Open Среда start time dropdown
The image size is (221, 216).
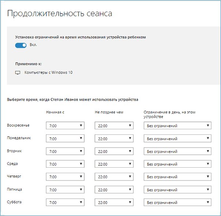[x=65, y=164]
